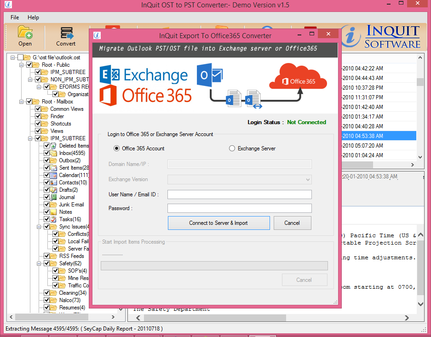Select the Office 365 Account radio button
This screenshot has height=337, width=431.
[x=116, y=149]
